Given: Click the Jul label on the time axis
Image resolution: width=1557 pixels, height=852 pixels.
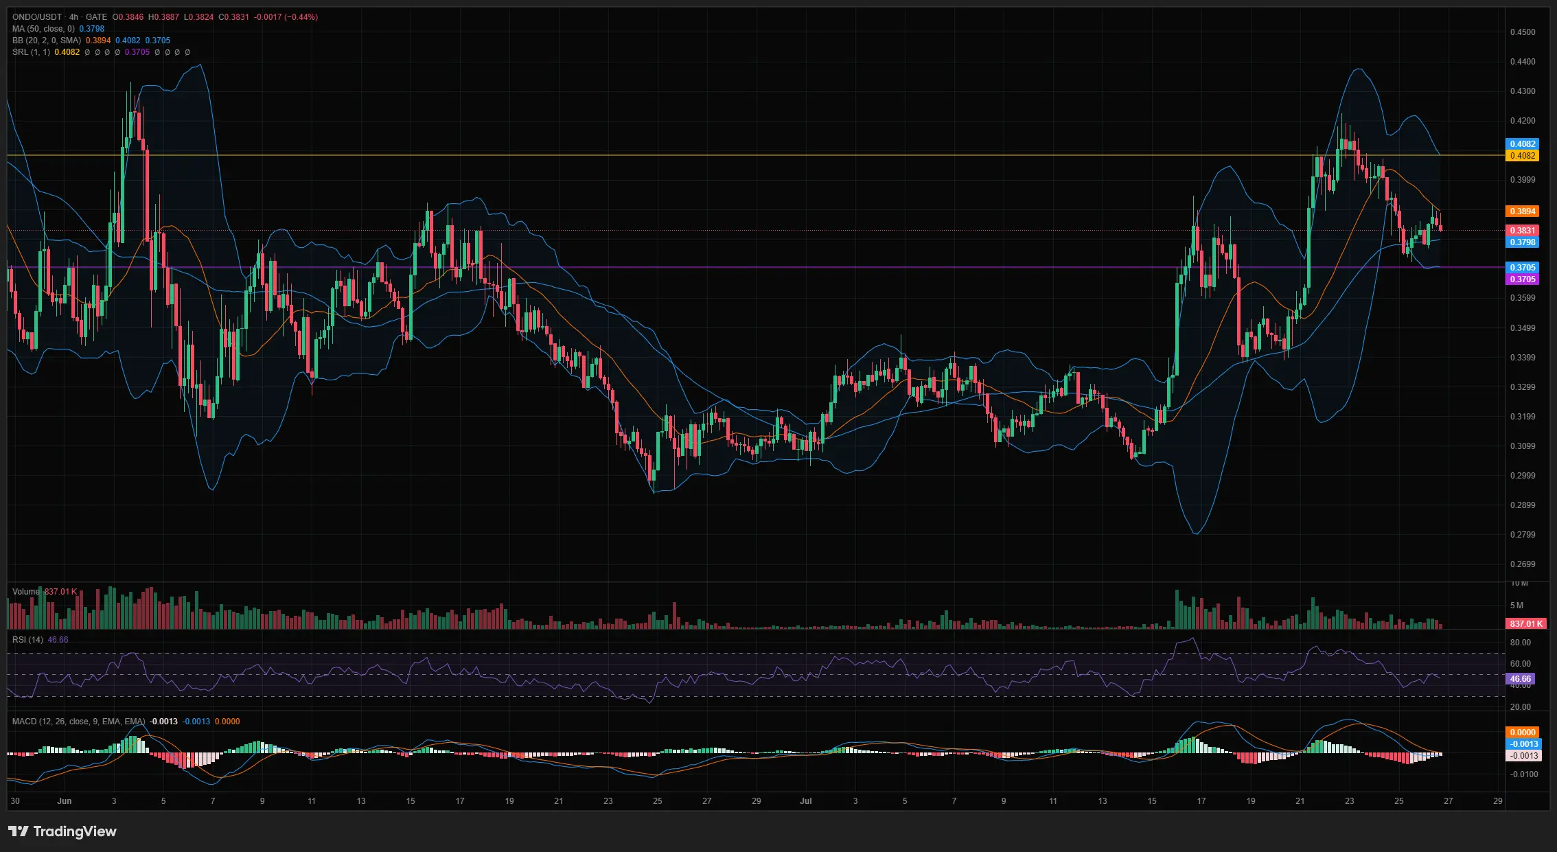Looking at the screenshot, I should click(x=806, y=801).
